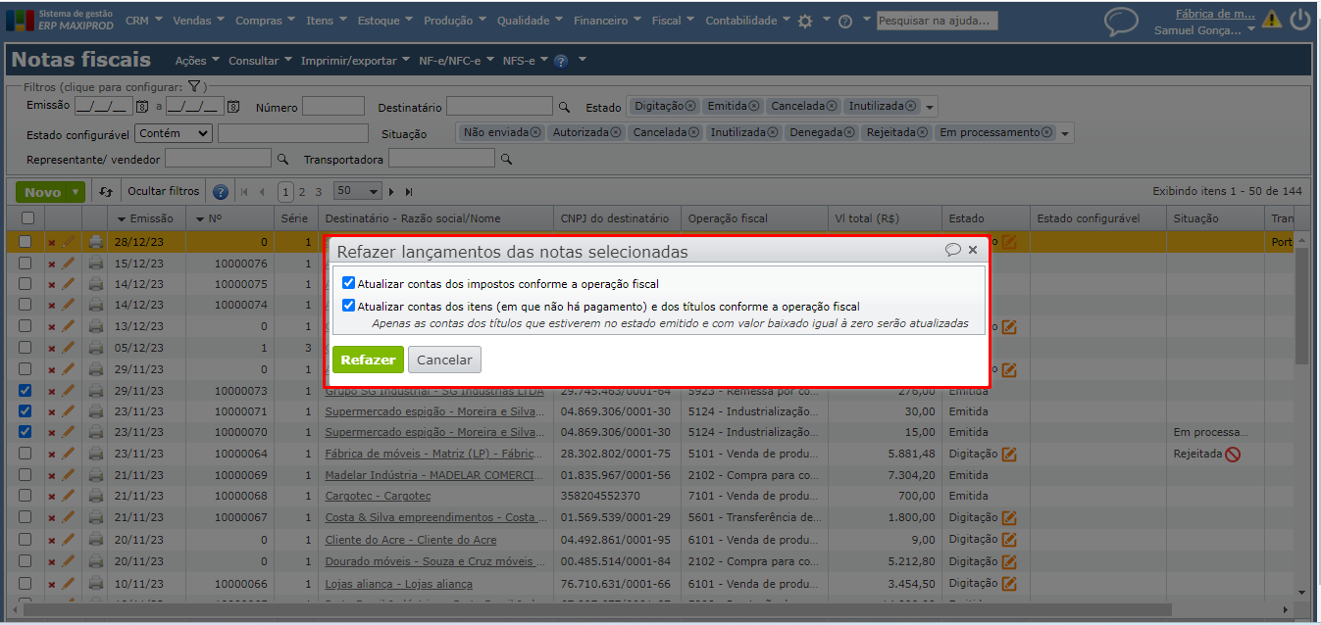The height and width of the screenshot is (625, 1321).
Task: Open the items-per-page 50 dropdown
Action: 358,191
